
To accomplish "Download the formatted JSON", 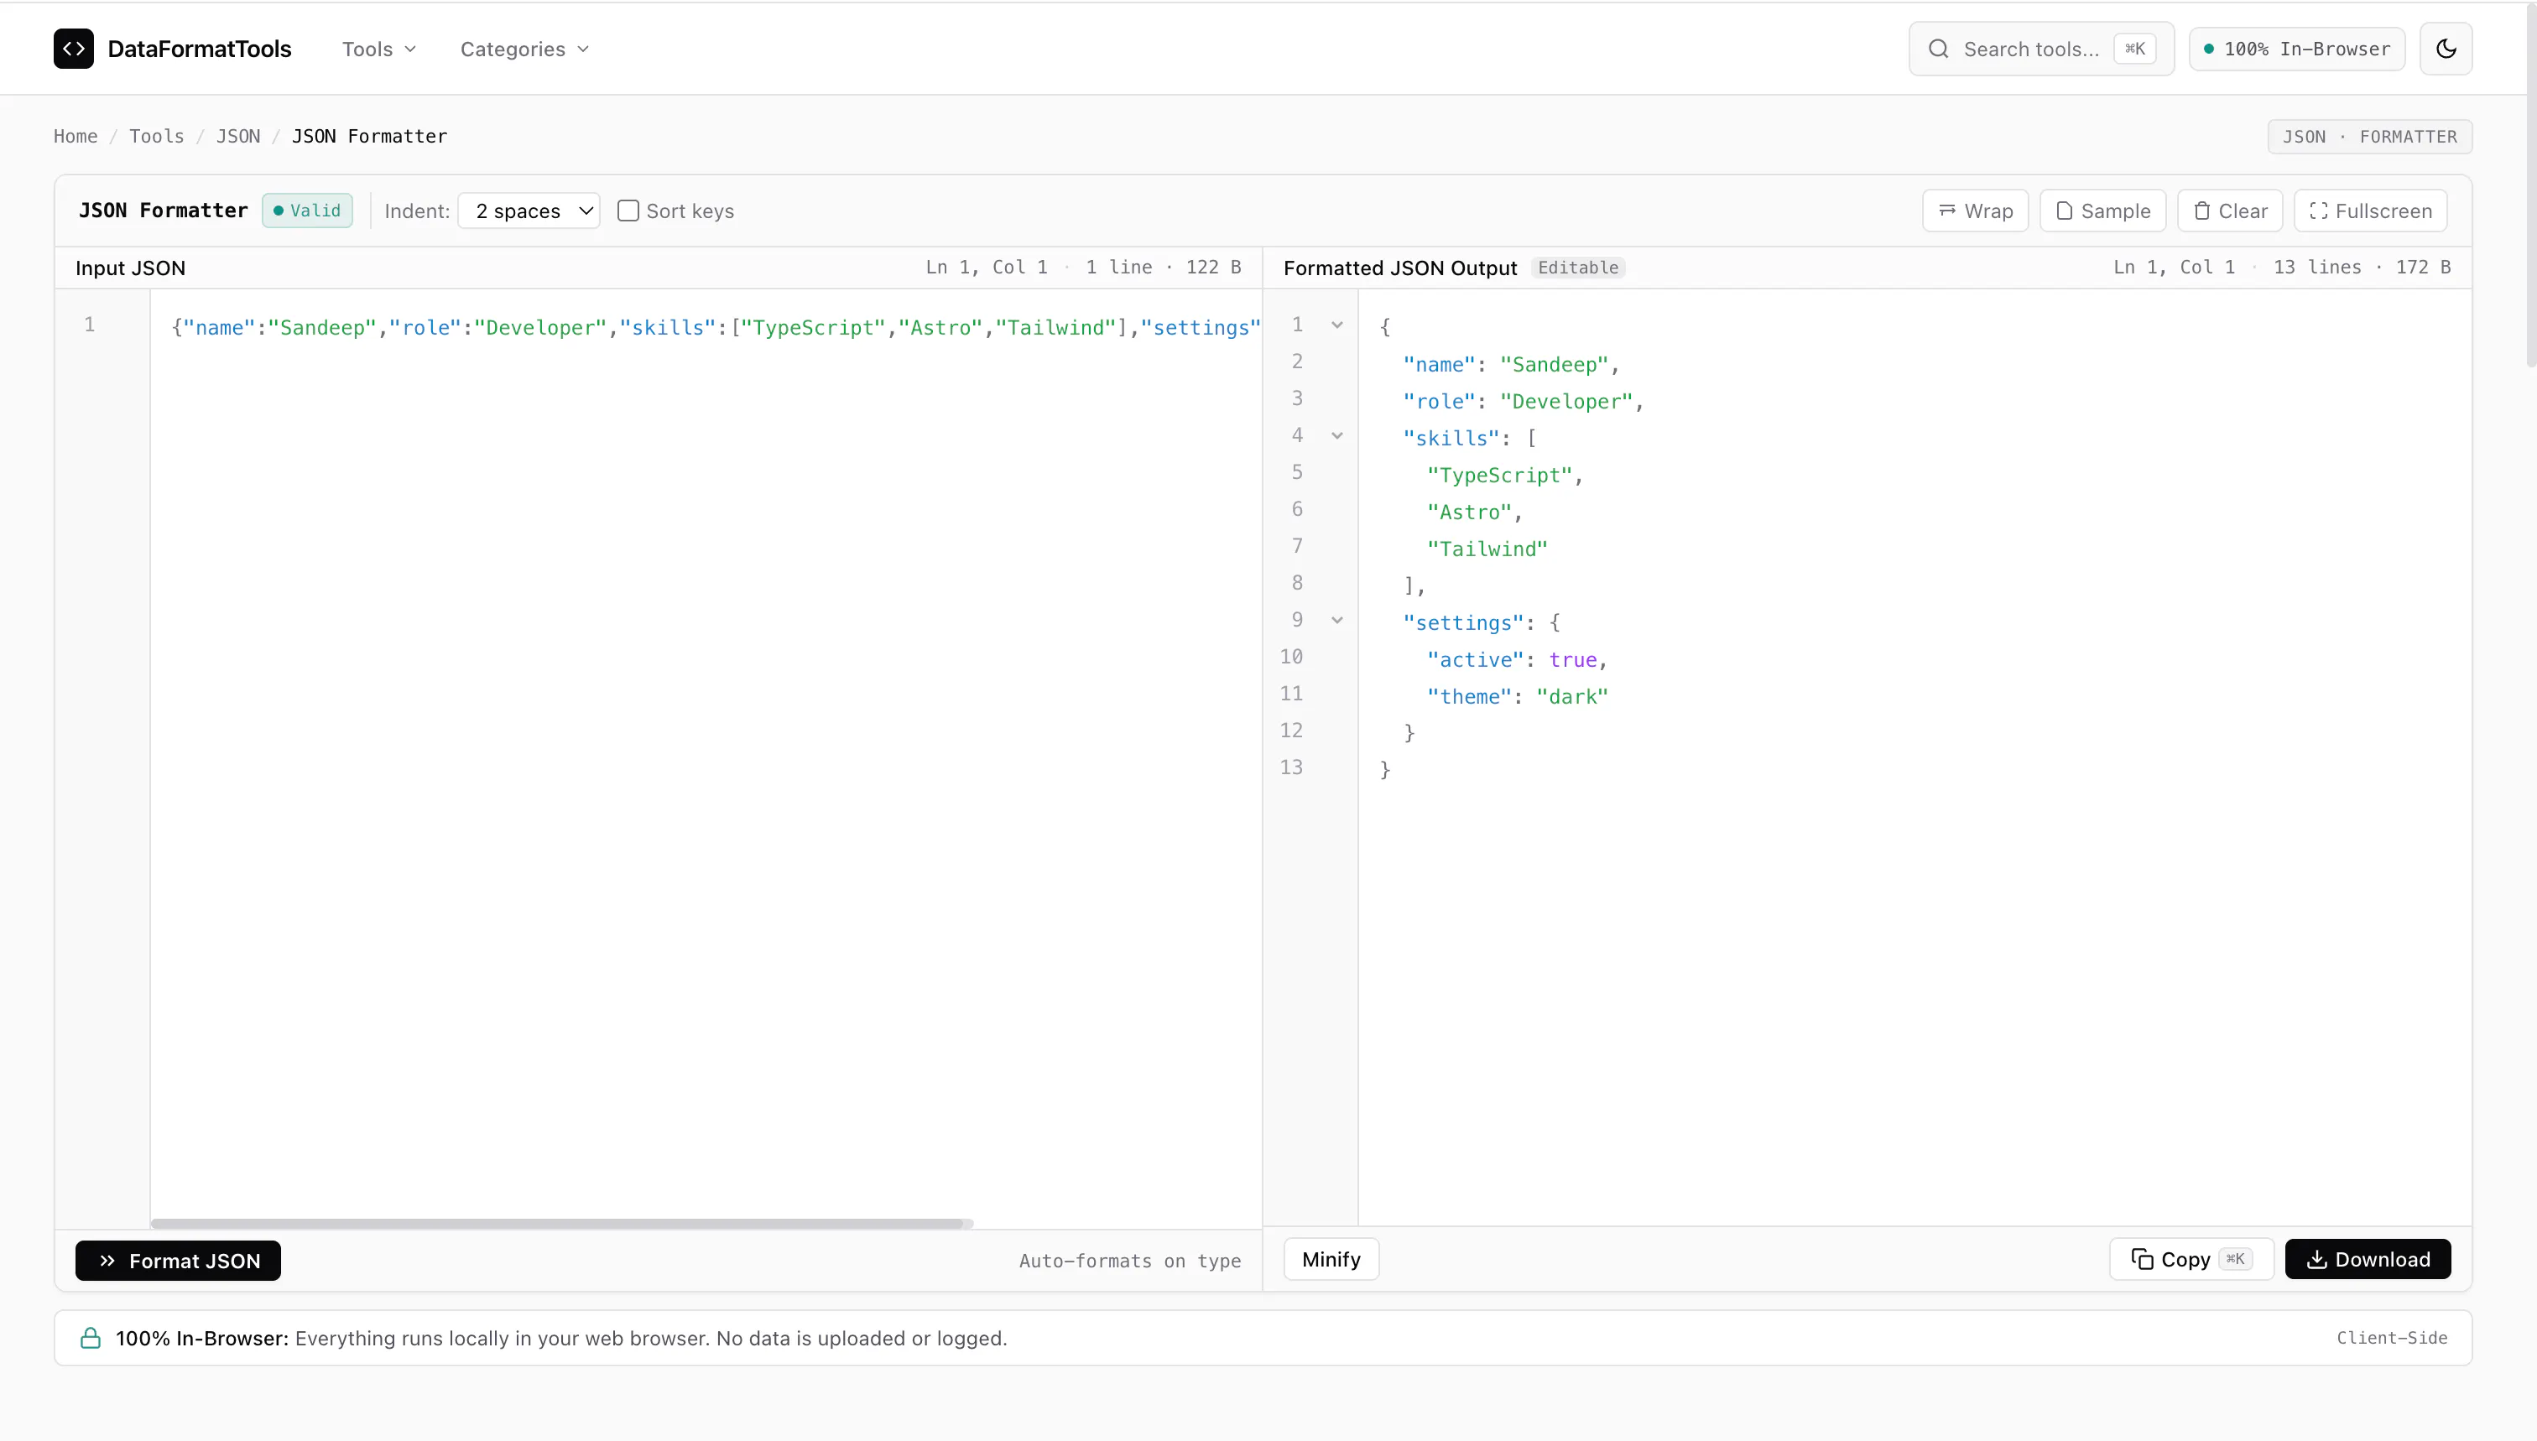I will (x=2368, y=1259).
